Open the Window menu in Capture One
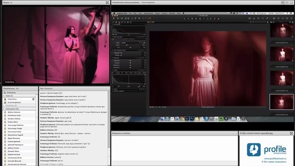 pos(172,13)
